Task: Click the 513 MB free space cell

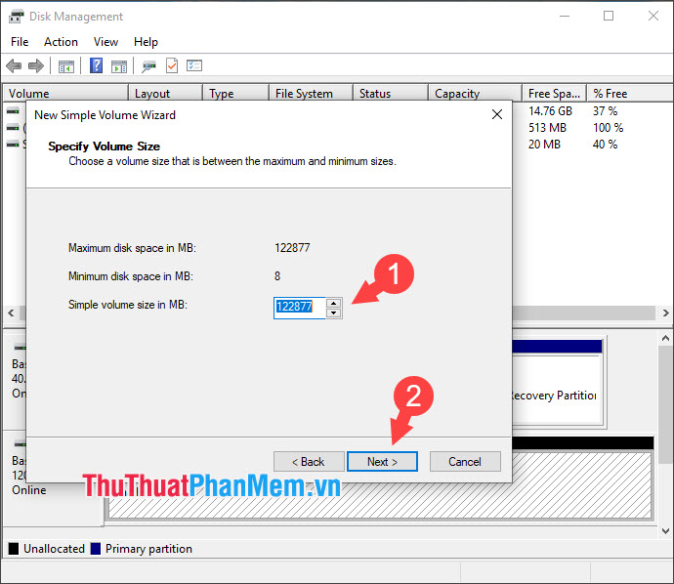Action: coord(547,128)
